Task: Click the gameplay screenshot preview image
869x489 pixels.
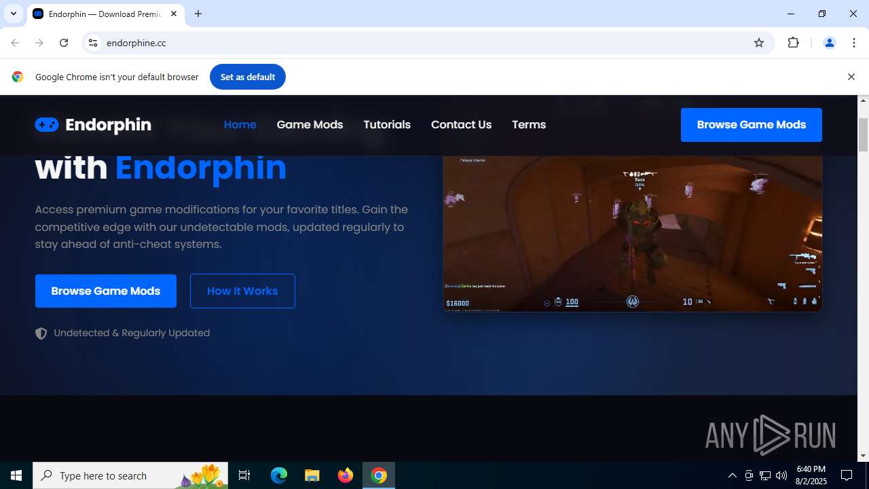Action: (x=633, y=234)
